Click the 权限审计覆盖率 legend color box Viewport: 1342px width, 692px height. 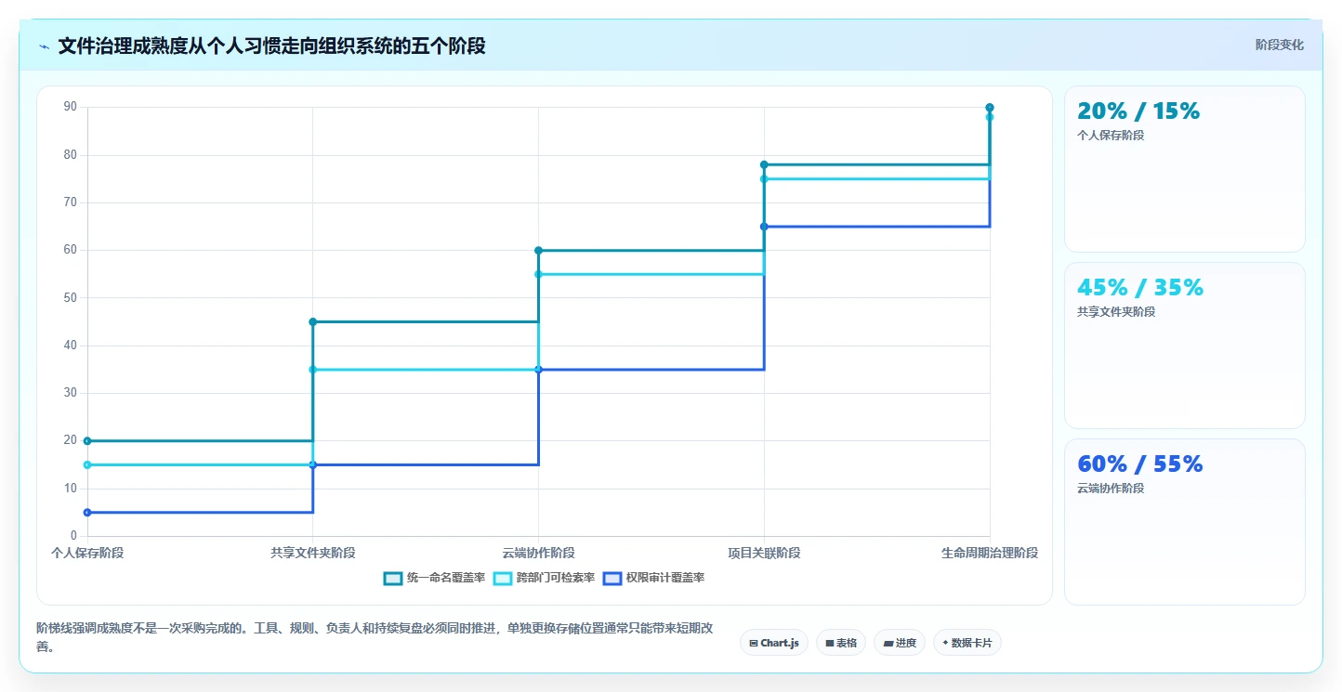point(612,578)
